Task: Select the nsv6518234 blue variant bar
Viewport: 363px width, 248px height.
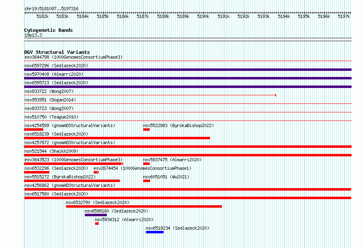Action: coord(155,232)
